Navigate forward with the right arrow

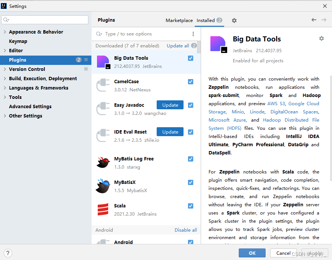[x=324, y=20]
